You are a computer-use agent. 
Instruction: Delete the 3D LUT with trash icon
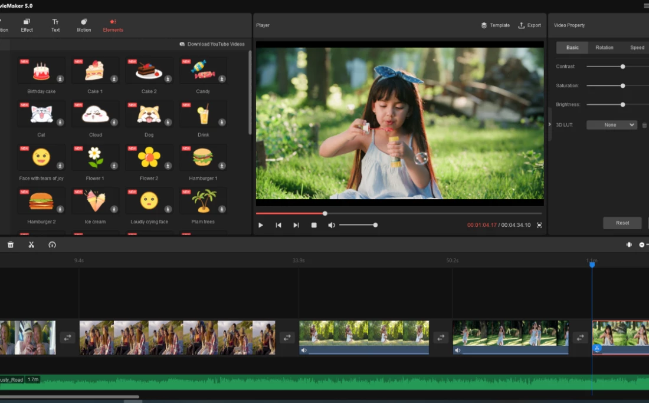click(644, 125)
